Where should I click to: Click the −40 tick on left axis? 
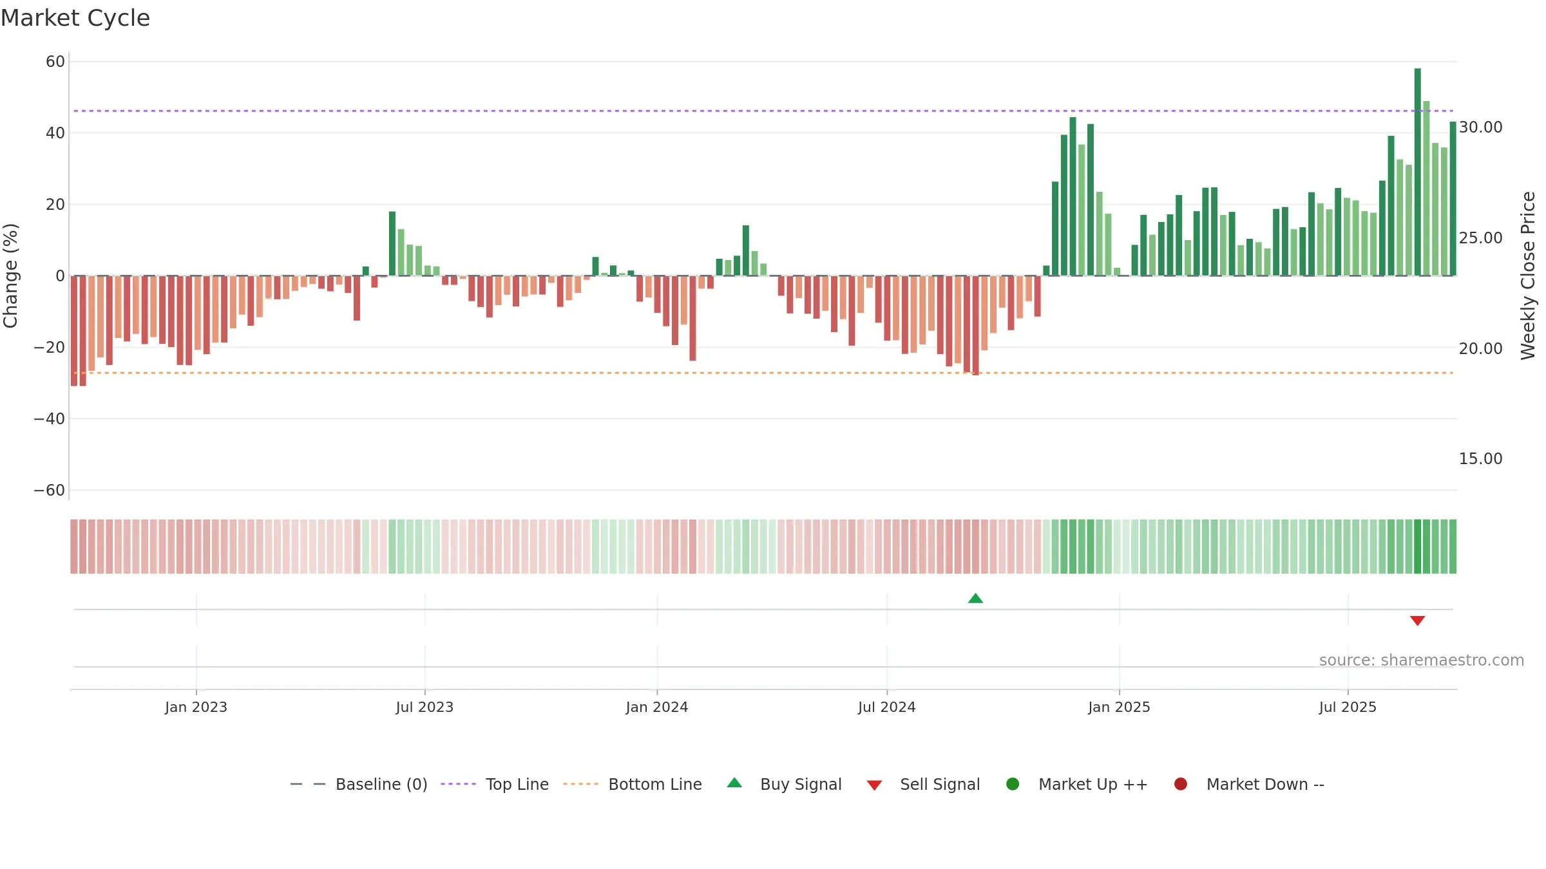(50, 419)
